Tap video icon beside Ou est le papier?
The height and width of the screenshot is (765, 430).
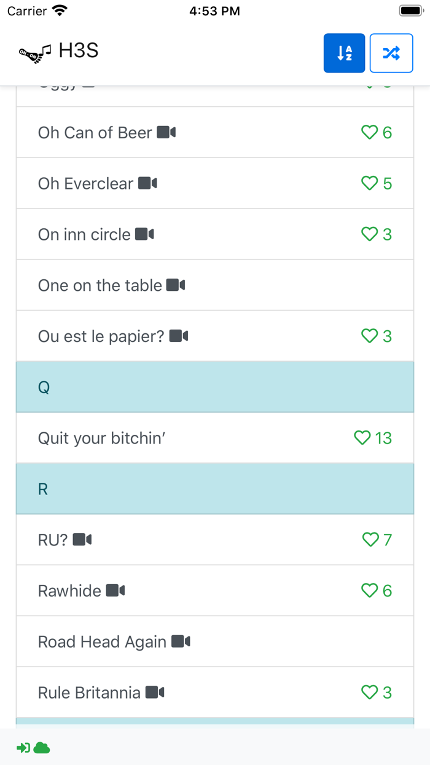coord(179,336)
